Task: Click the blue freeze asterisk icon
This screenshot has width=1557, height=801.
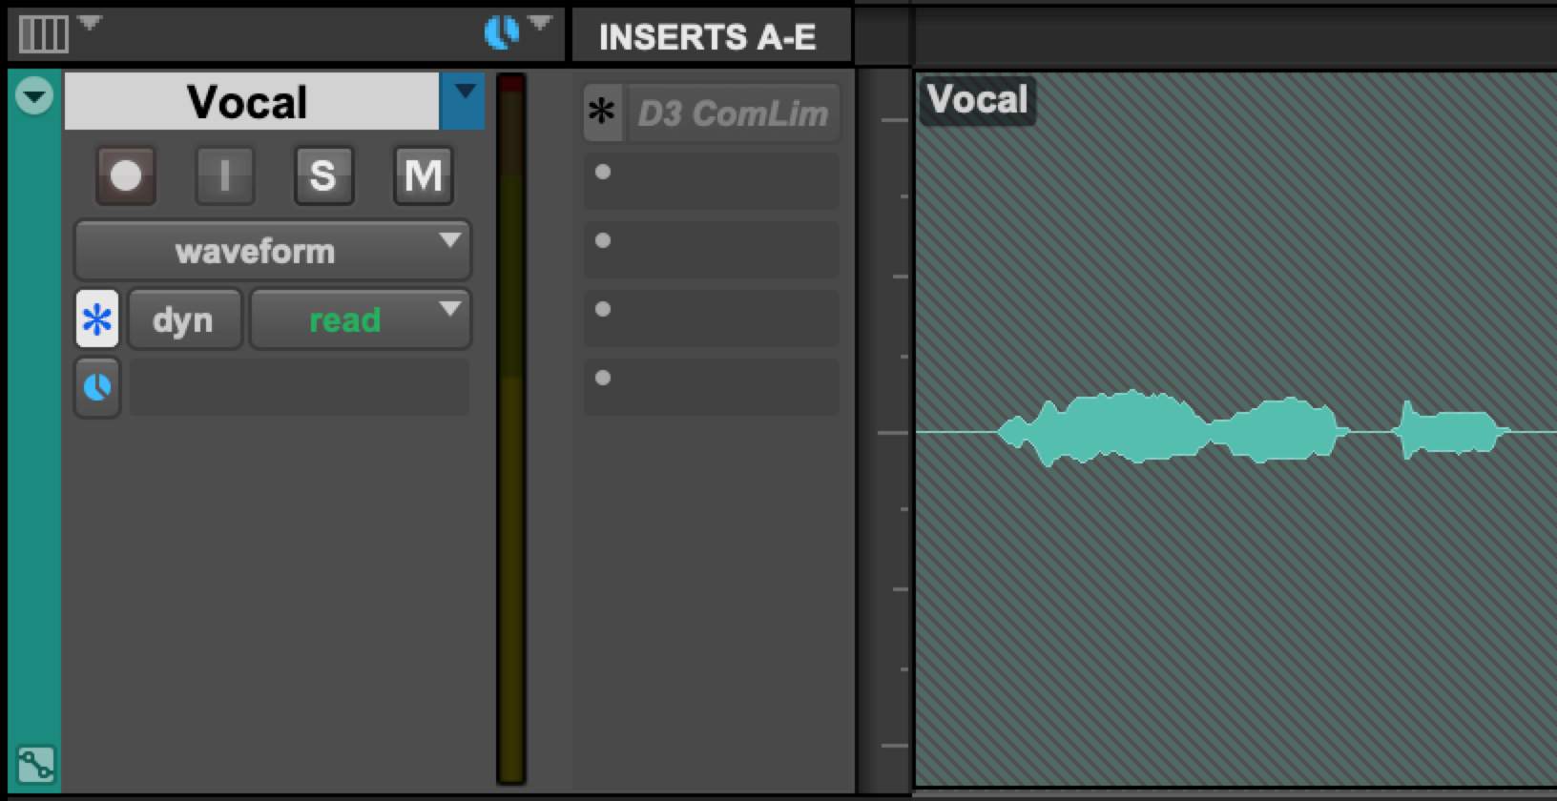Action: (x=97, y=319)
